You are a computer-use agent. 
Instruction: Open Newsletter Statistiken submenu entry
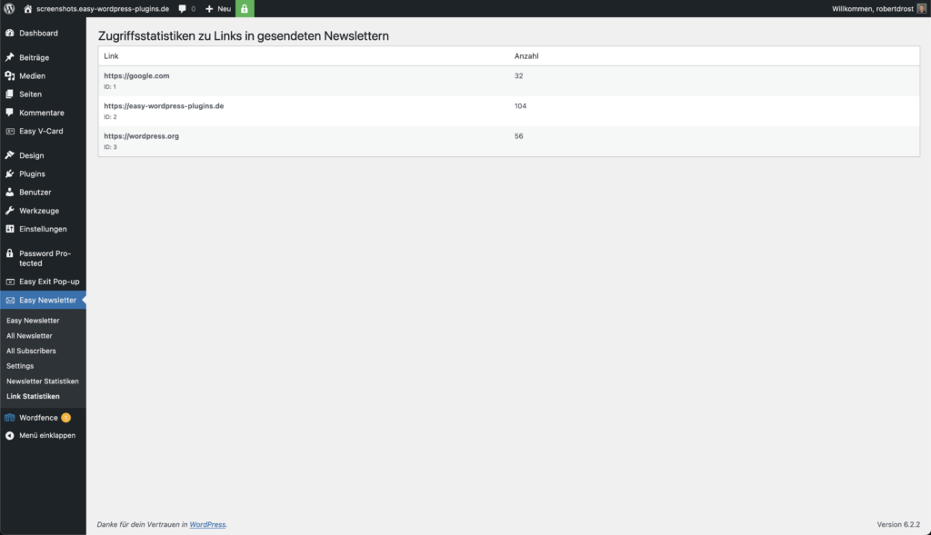pyautogui.click(x=42, y=381)
